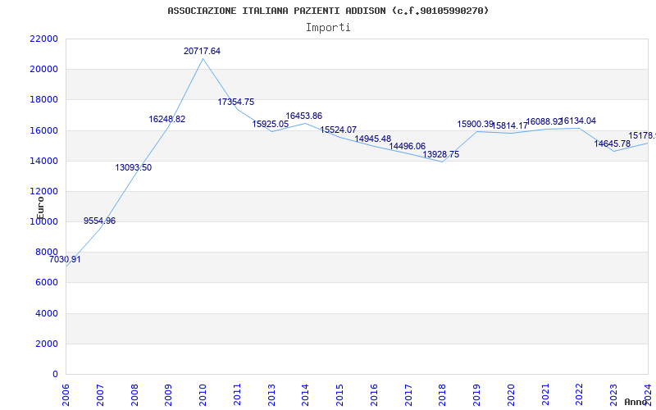Click the x-axis year 2011
Screen dimensions: 656x410
(237, 394)
